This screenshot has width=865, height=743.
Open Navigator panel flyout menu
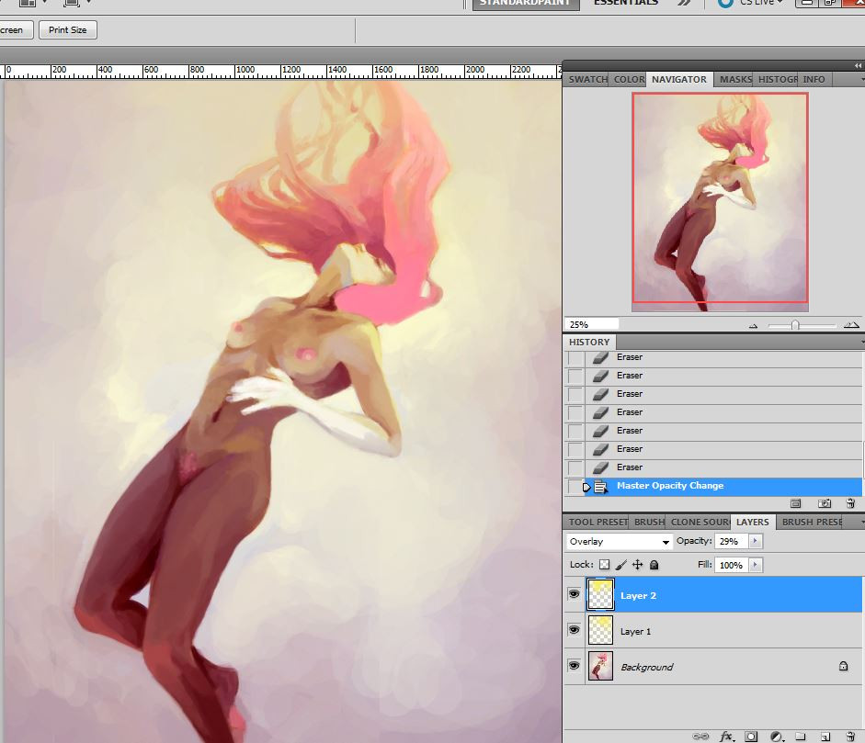point(861,80)
